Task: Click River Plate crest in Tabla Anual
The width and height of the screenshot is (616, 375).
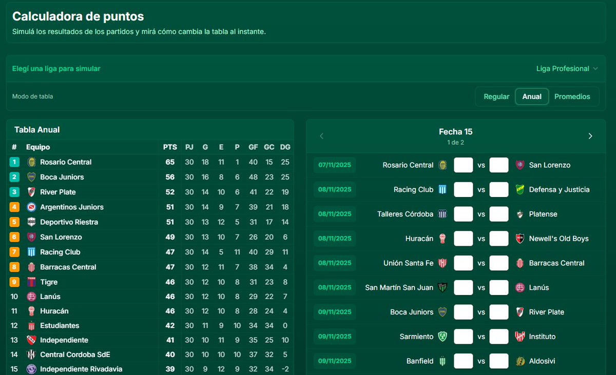Action: click(31, 192)
